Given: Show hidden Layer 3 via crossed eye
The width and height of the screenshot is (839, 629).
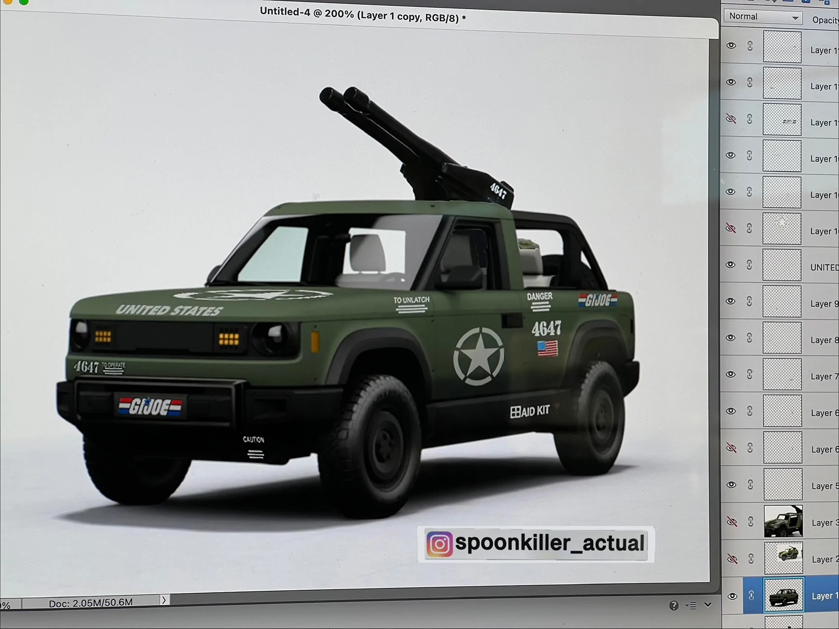Looking at the screenshot, I should (x=732, y=522).
